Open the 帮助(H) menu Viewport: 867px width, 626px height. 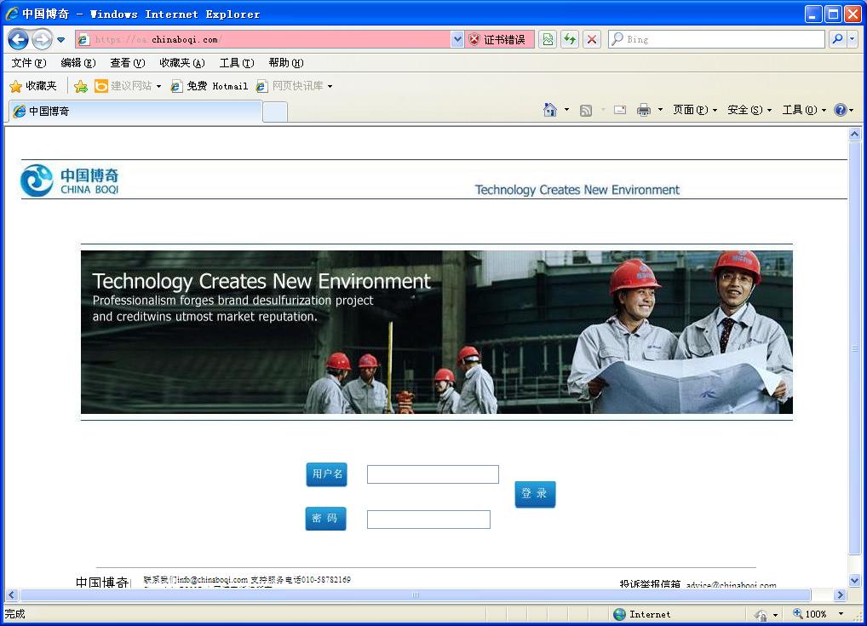[x=286, y=62]
